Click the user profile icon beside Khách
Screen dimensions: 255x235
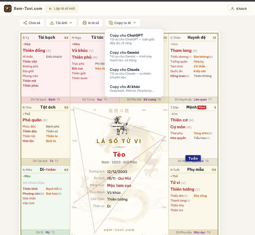pos(232,9)
